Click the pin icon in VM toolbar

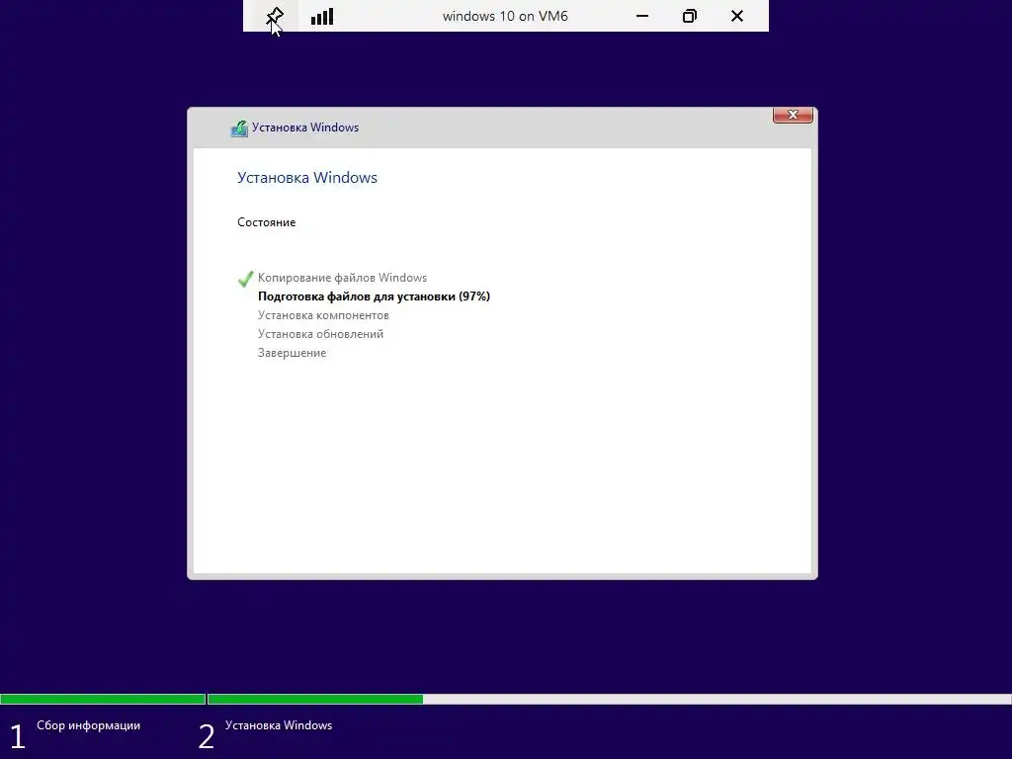275,16
